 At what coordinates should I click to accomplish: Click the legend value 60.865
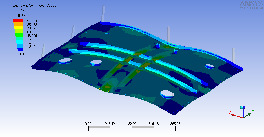click(32, 32)
